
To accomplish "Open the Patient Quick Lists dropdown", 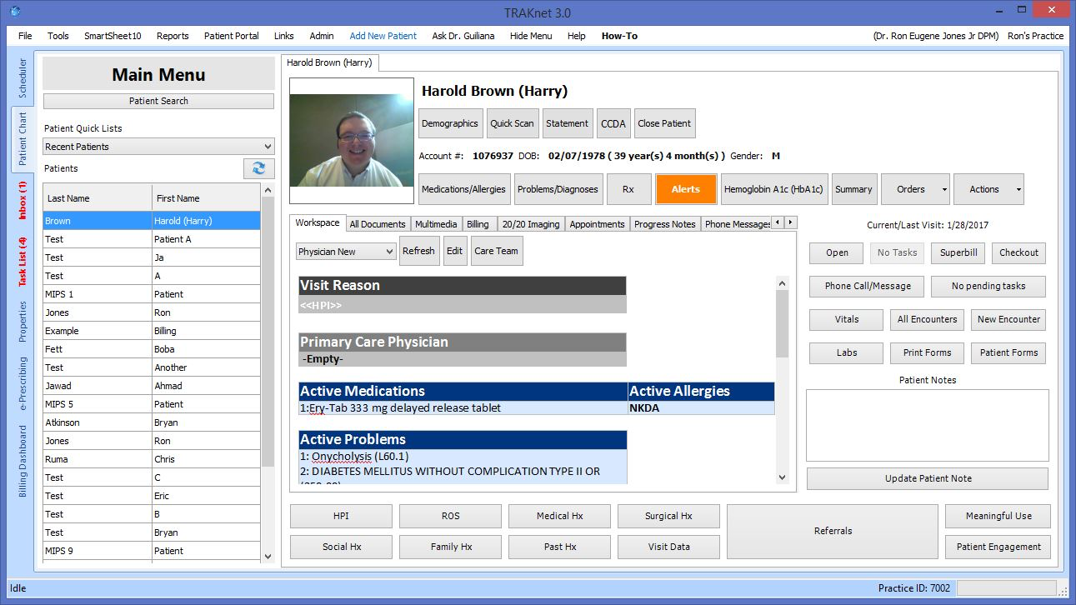I will (158, 147).
